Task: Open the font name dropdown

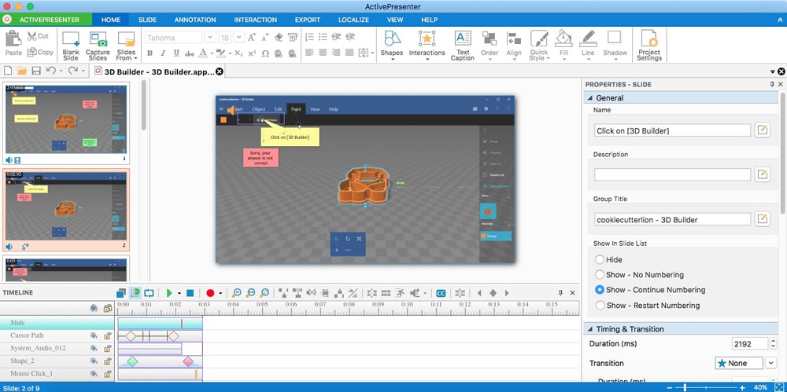Action: click(x=210, y=37)
